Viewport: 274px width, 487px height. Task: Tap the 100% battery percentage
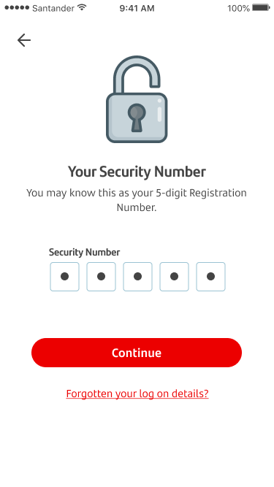click(x=238, y=8)
